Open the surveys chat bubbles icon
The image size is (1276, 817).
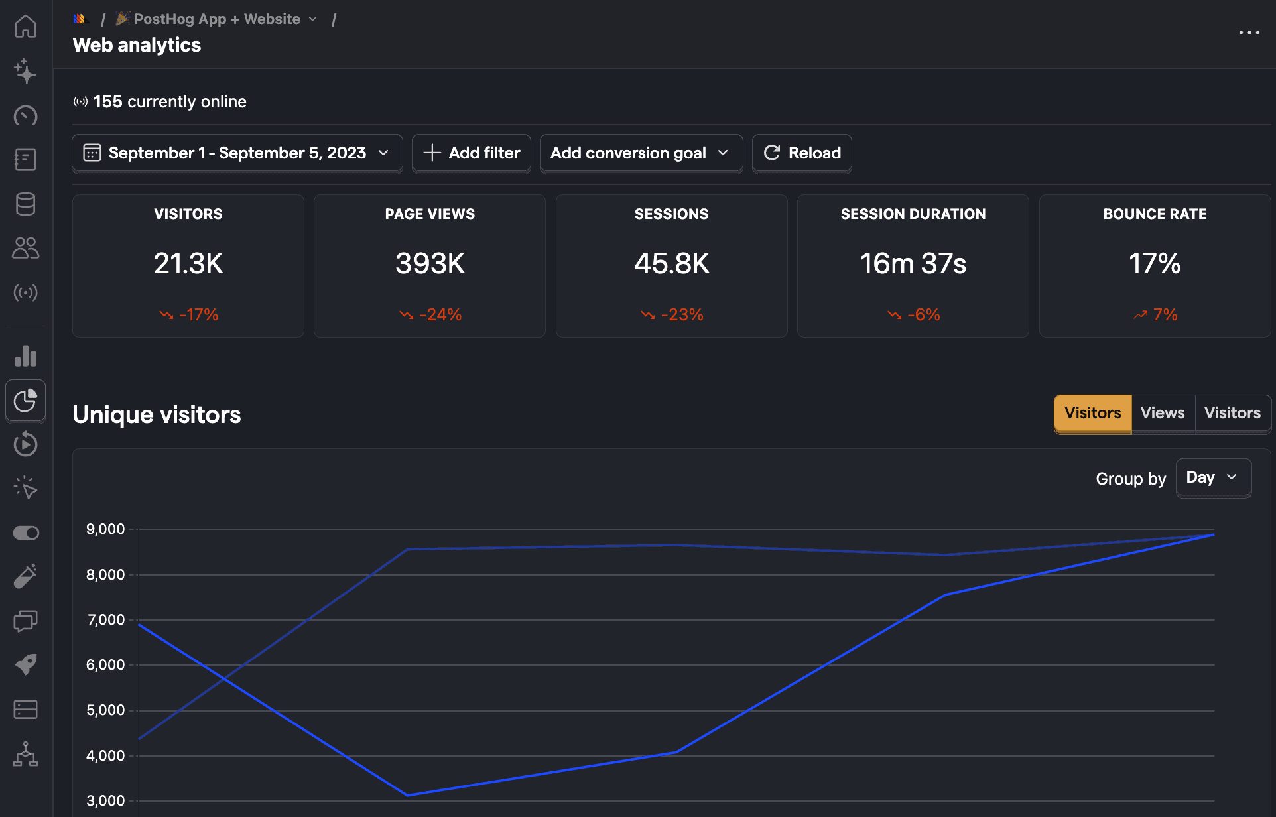(26, 621)
